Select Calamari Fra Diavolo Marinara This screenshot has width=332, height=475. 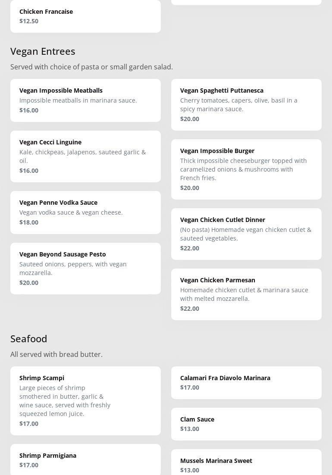[246, 382]
